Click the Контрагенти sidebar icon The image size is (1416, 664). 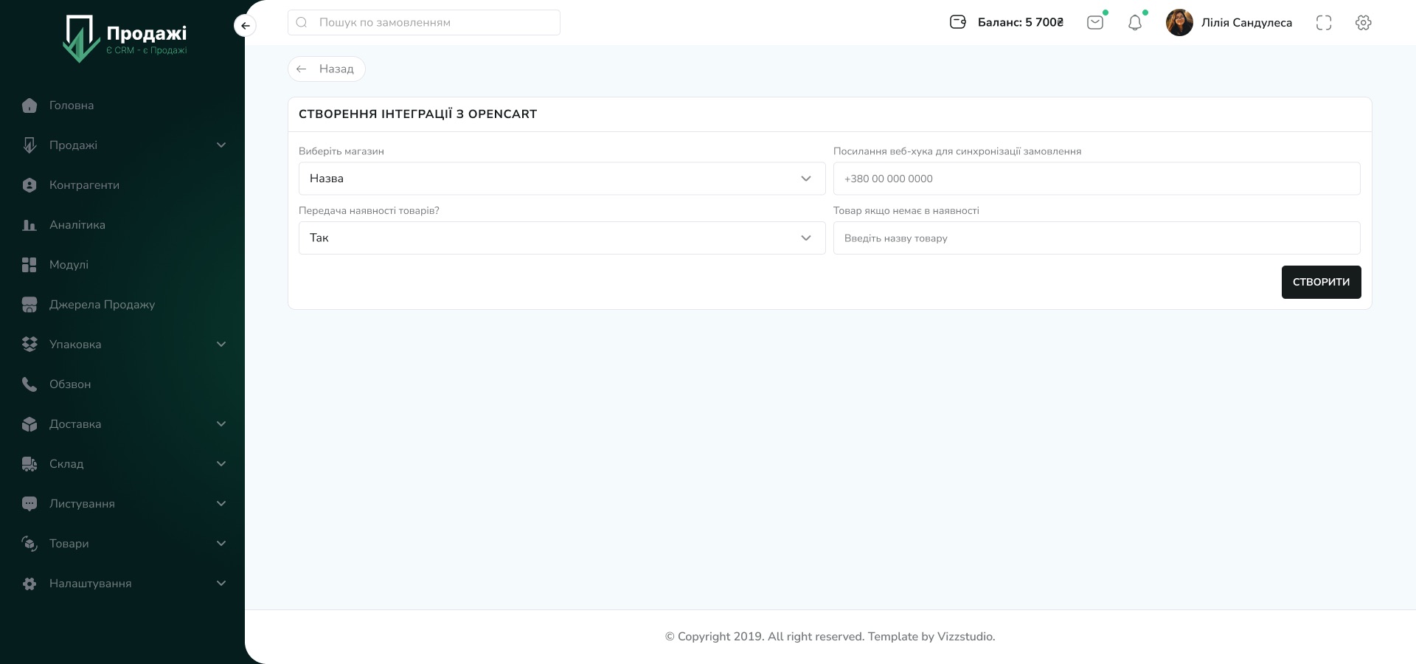point(29,185)
